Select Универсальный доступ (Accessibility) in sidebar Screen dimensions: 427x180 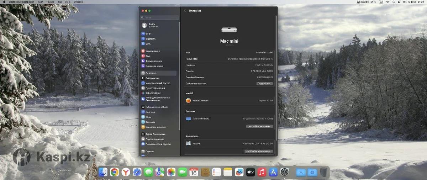tap(157, 83)
